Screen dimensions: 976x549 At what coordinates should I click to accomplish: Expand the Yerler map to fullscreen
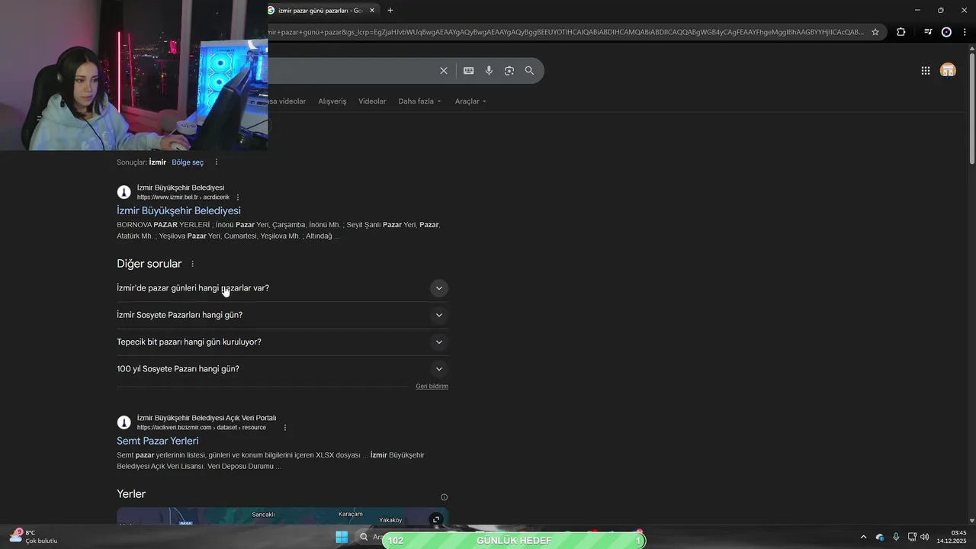coord(436,519)
